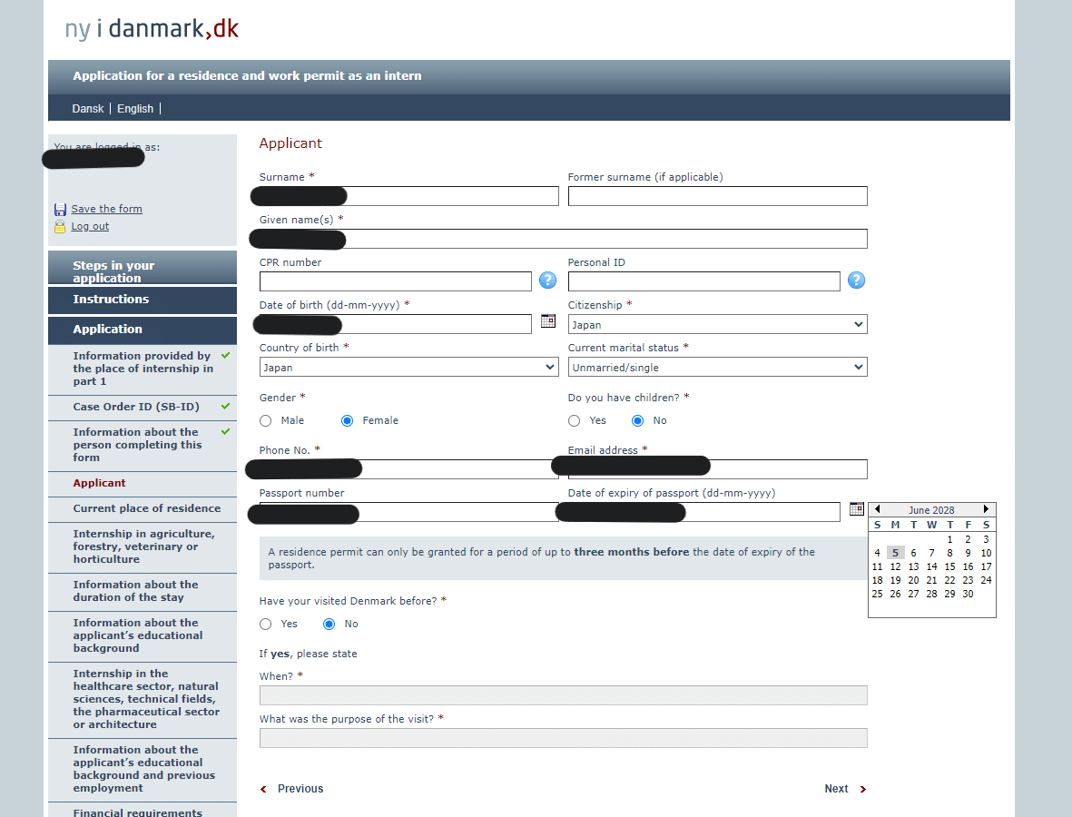Pick June 24 in the calendar
1072x817 pixels.
(x=986, y=580)
